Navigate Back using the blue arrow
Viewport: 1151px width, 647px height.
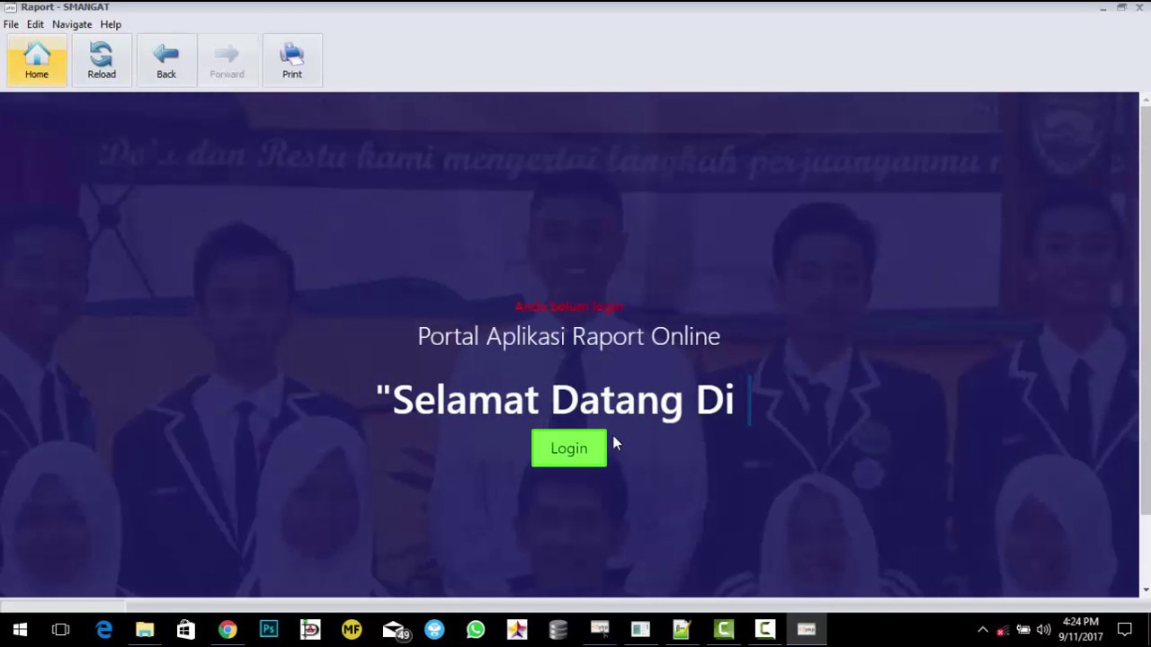[x=166, y=60]
